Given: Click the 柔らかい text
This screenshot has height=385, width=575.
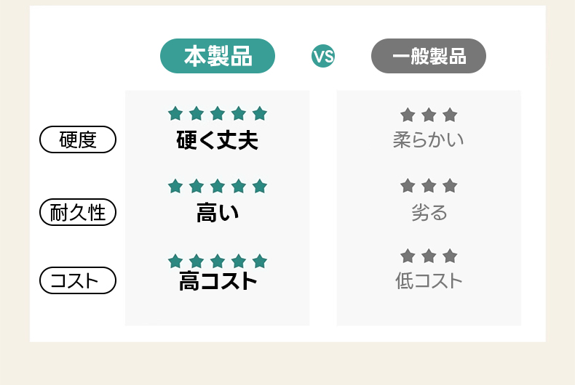Looking at the screenshot, I should point(428,139).
